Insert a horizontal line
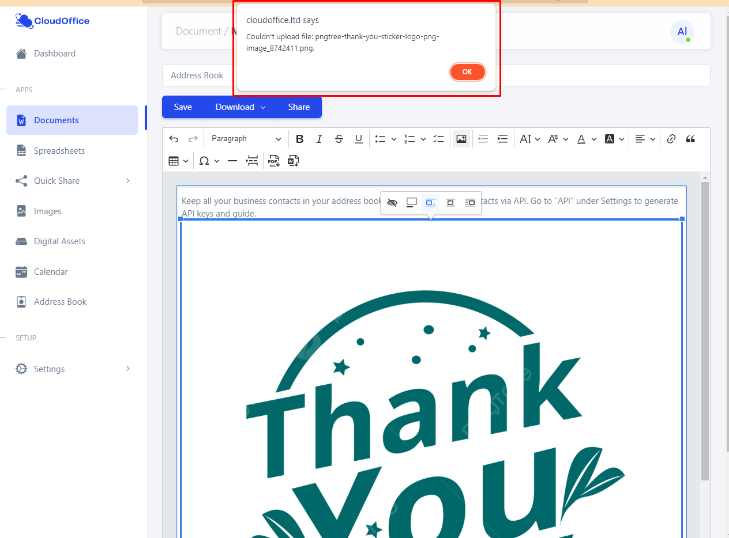 point(232,161)
